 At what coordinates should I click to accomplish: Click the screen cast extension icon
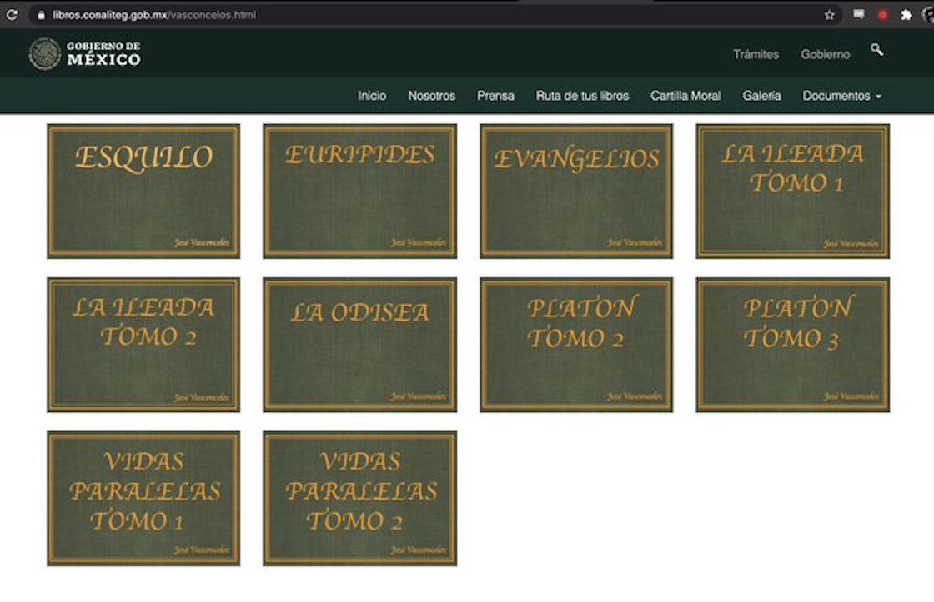[x=858, y=15]
